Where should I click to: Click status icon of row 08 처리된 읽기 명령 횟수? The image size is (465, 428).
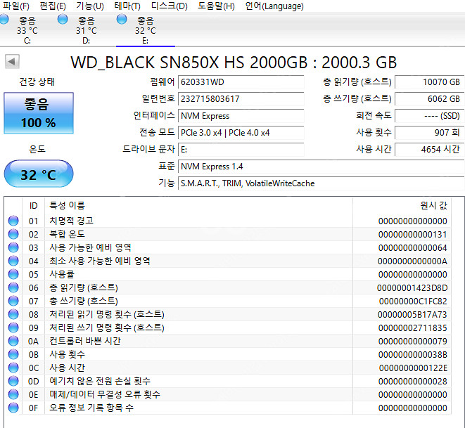point(13,314)
